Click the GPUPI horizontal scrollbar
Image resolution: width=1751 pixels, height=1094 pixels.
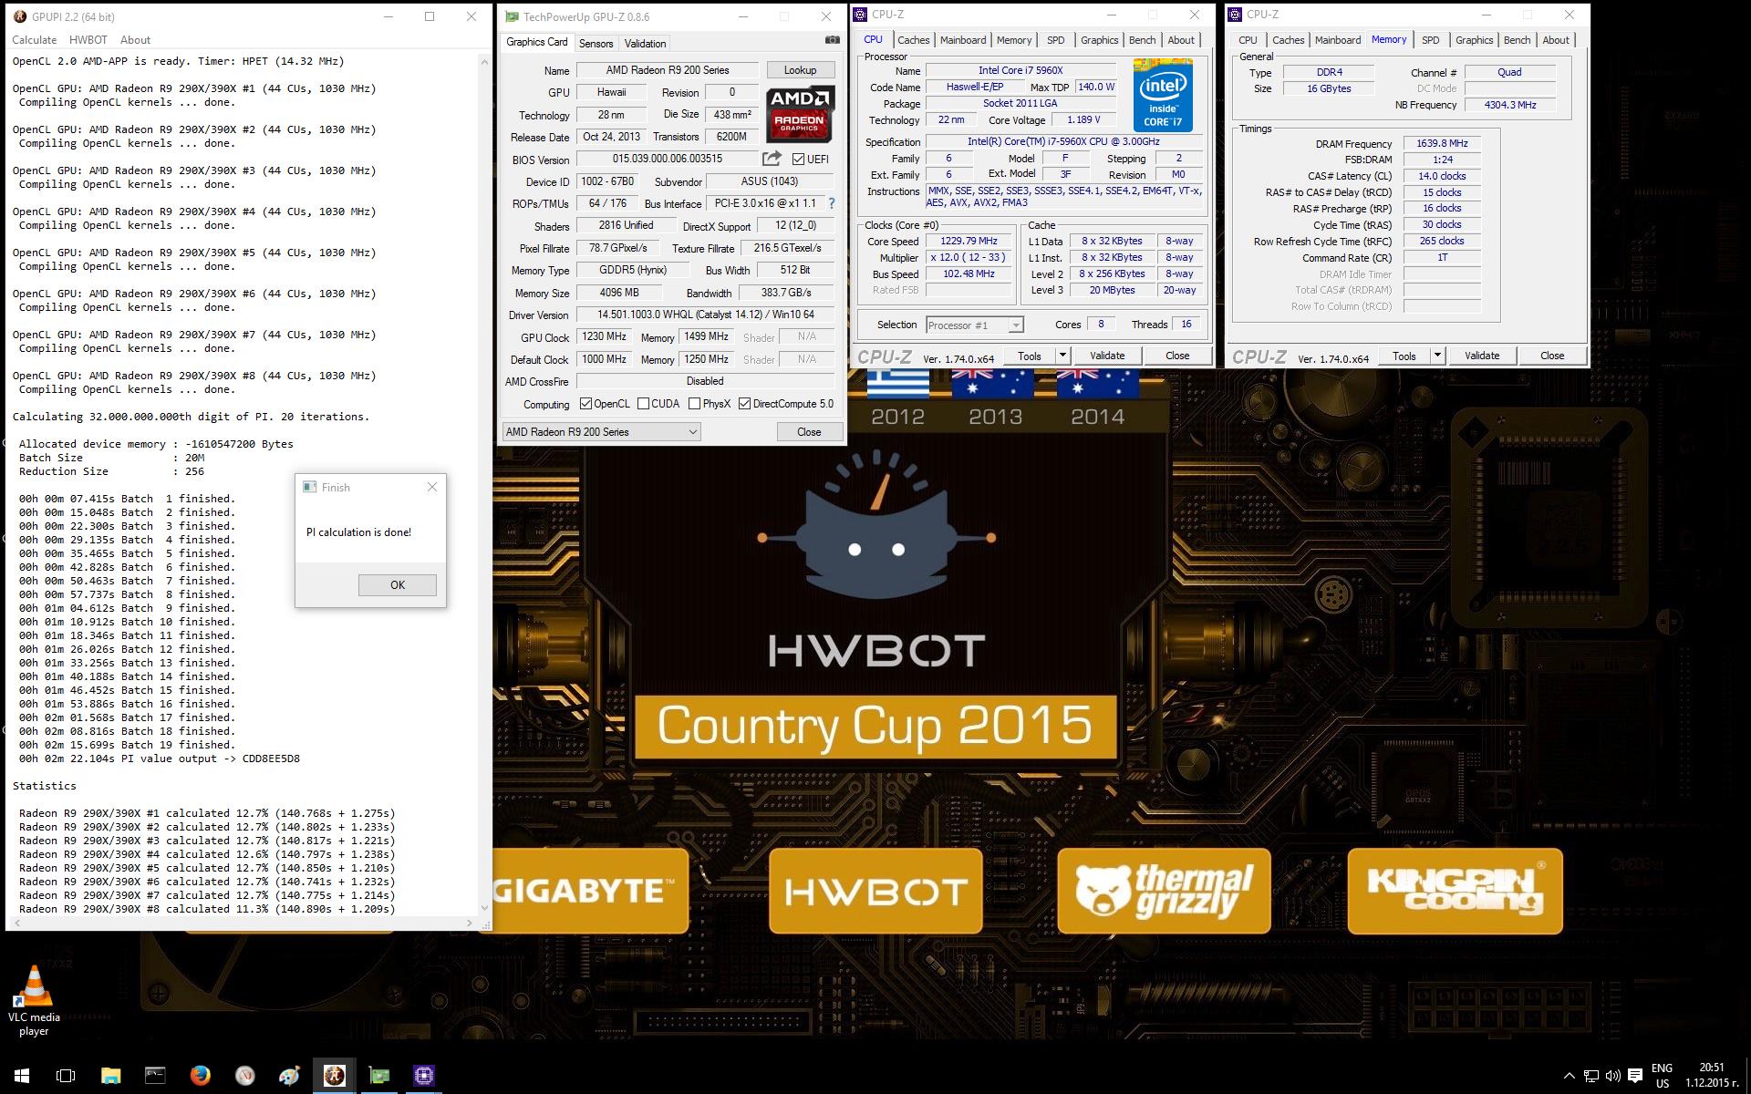[x=243, y=923]
